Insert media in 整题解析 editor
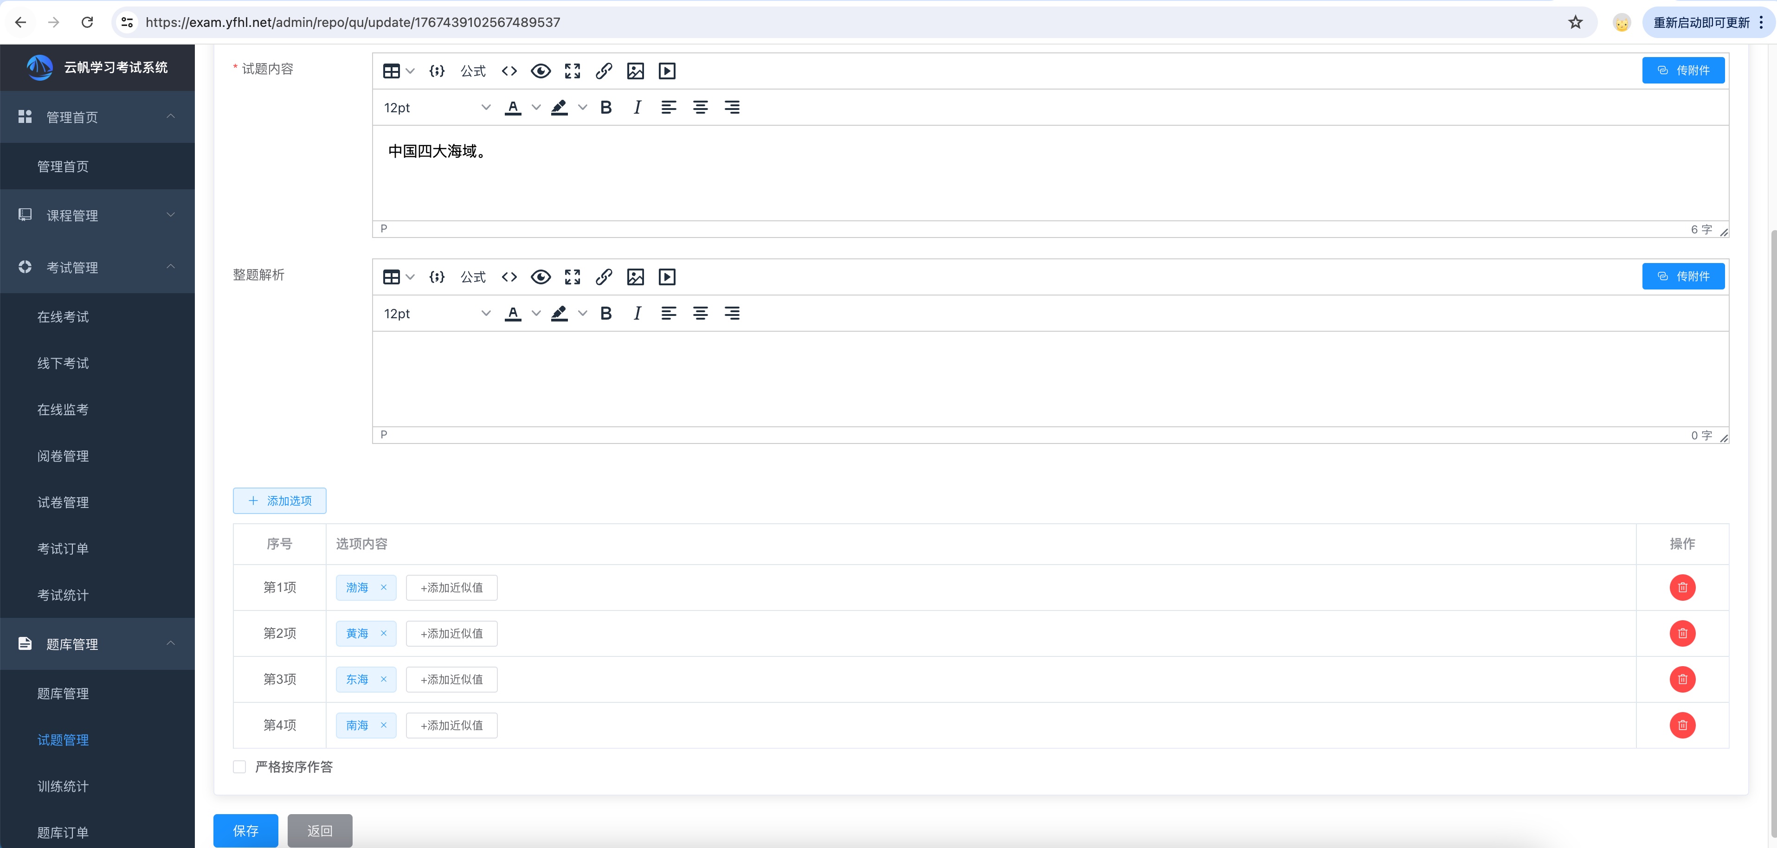The image size is (1777, 848). 667,276
